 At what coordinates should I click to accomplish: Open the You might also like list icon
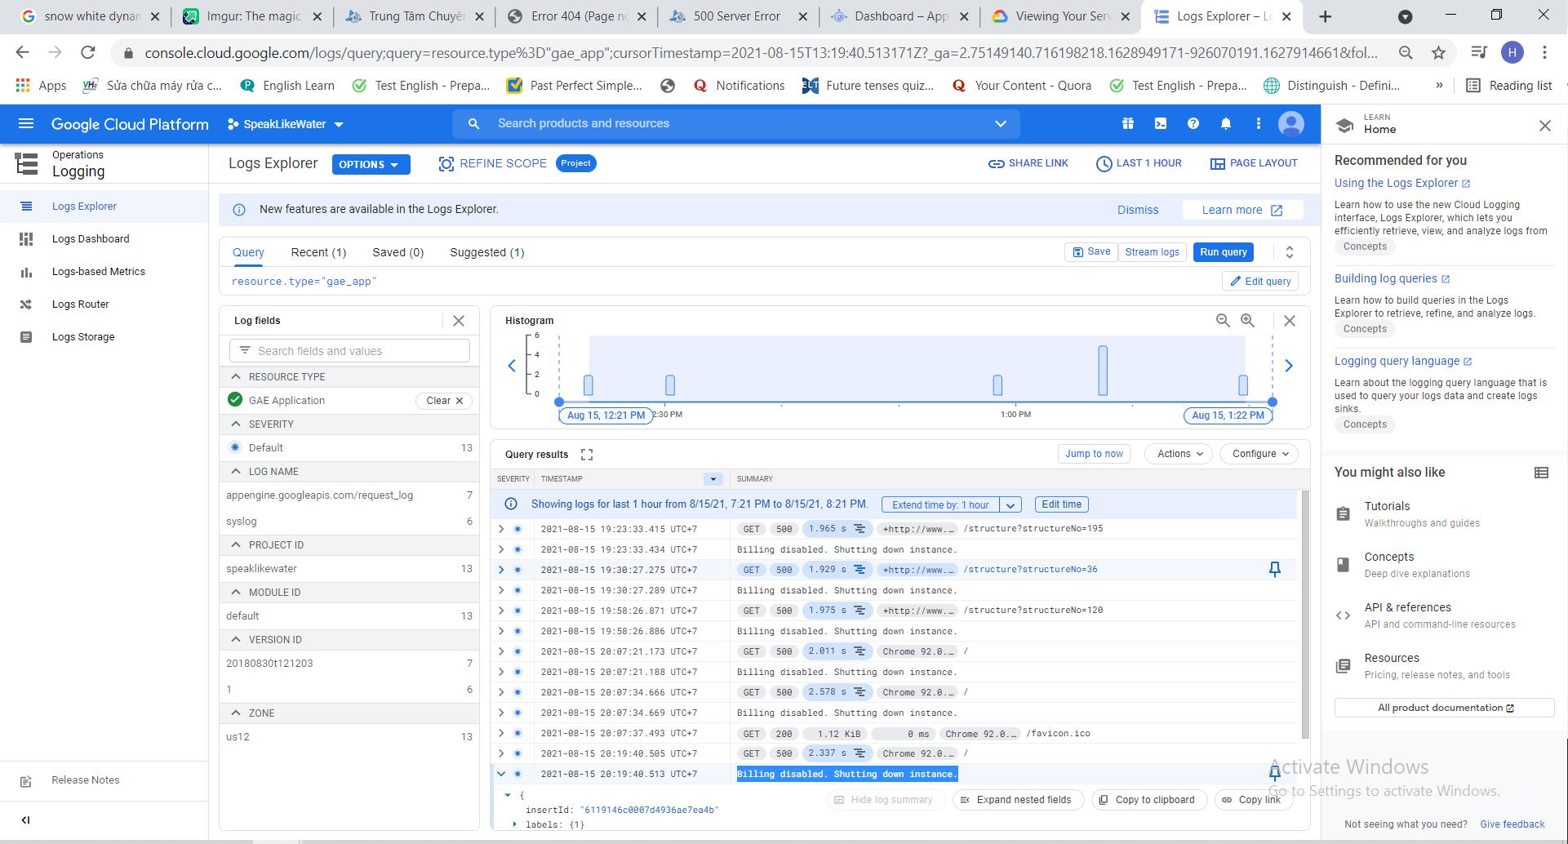pos(1542,473)
